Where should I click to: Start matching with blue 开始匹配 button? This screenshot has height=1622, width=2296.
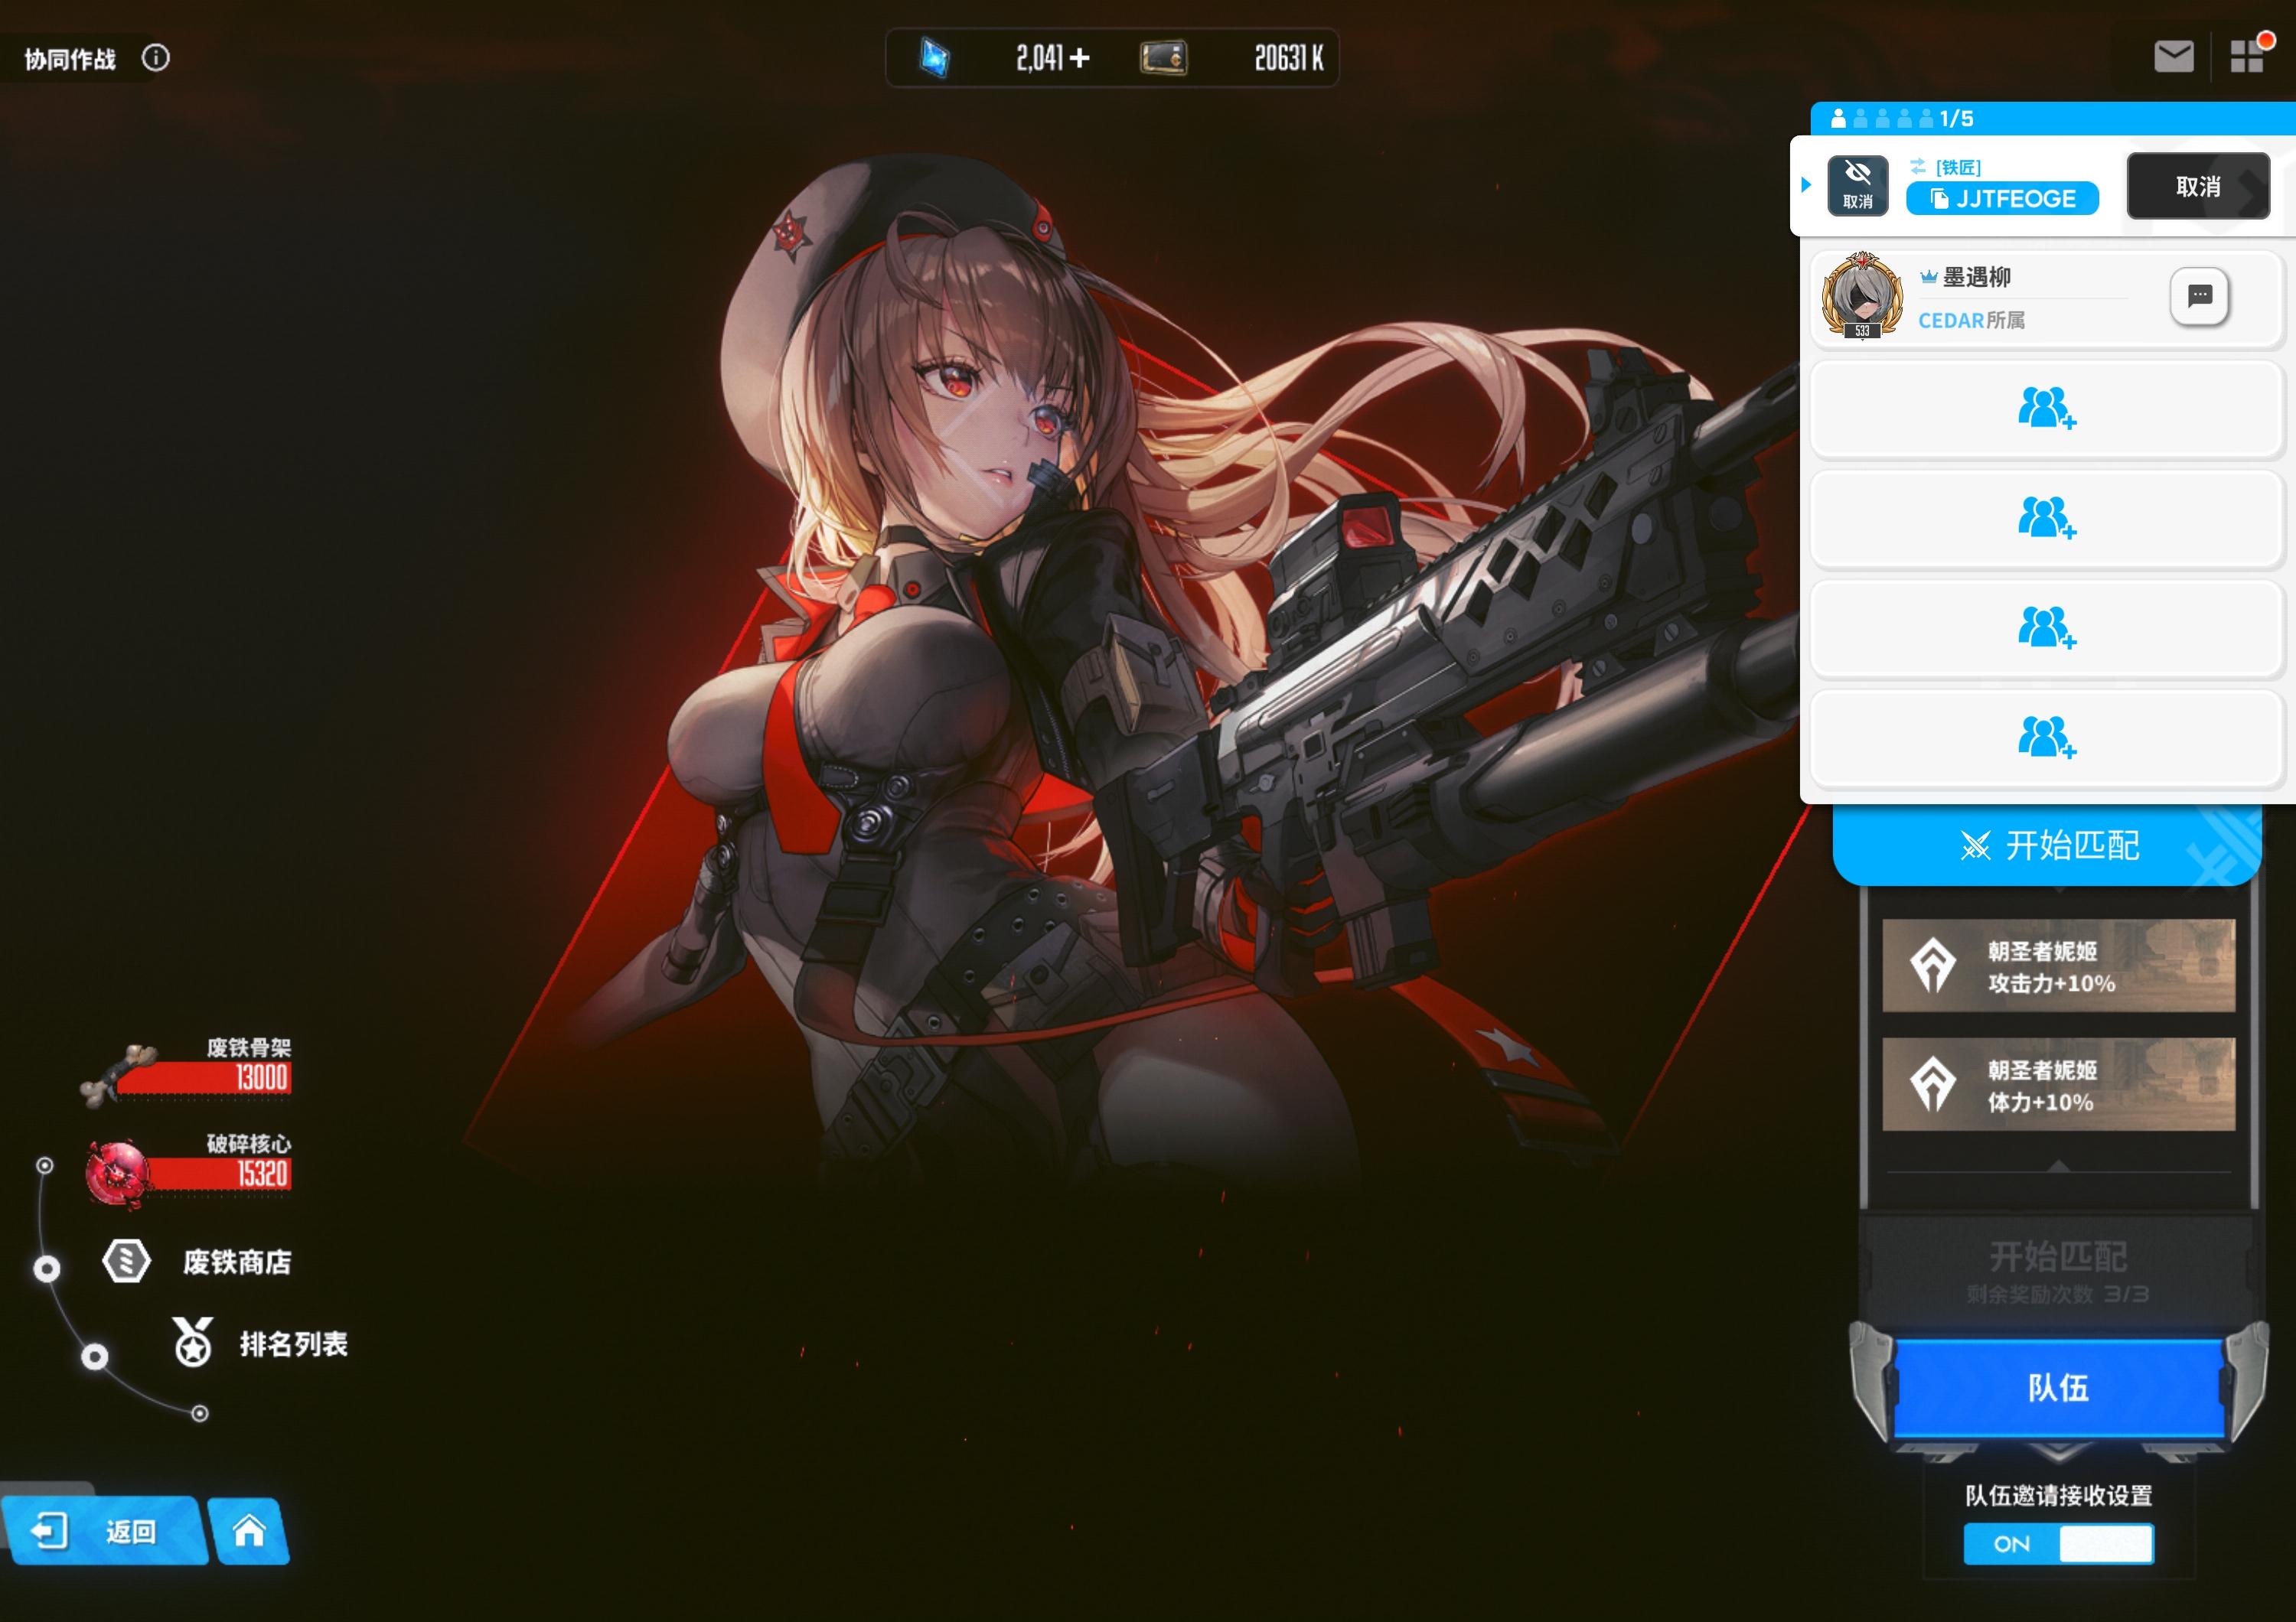(x=2047, y=845)
